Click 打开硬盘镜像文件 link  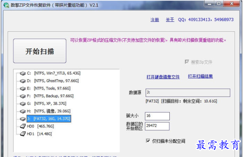pos(163,77)
